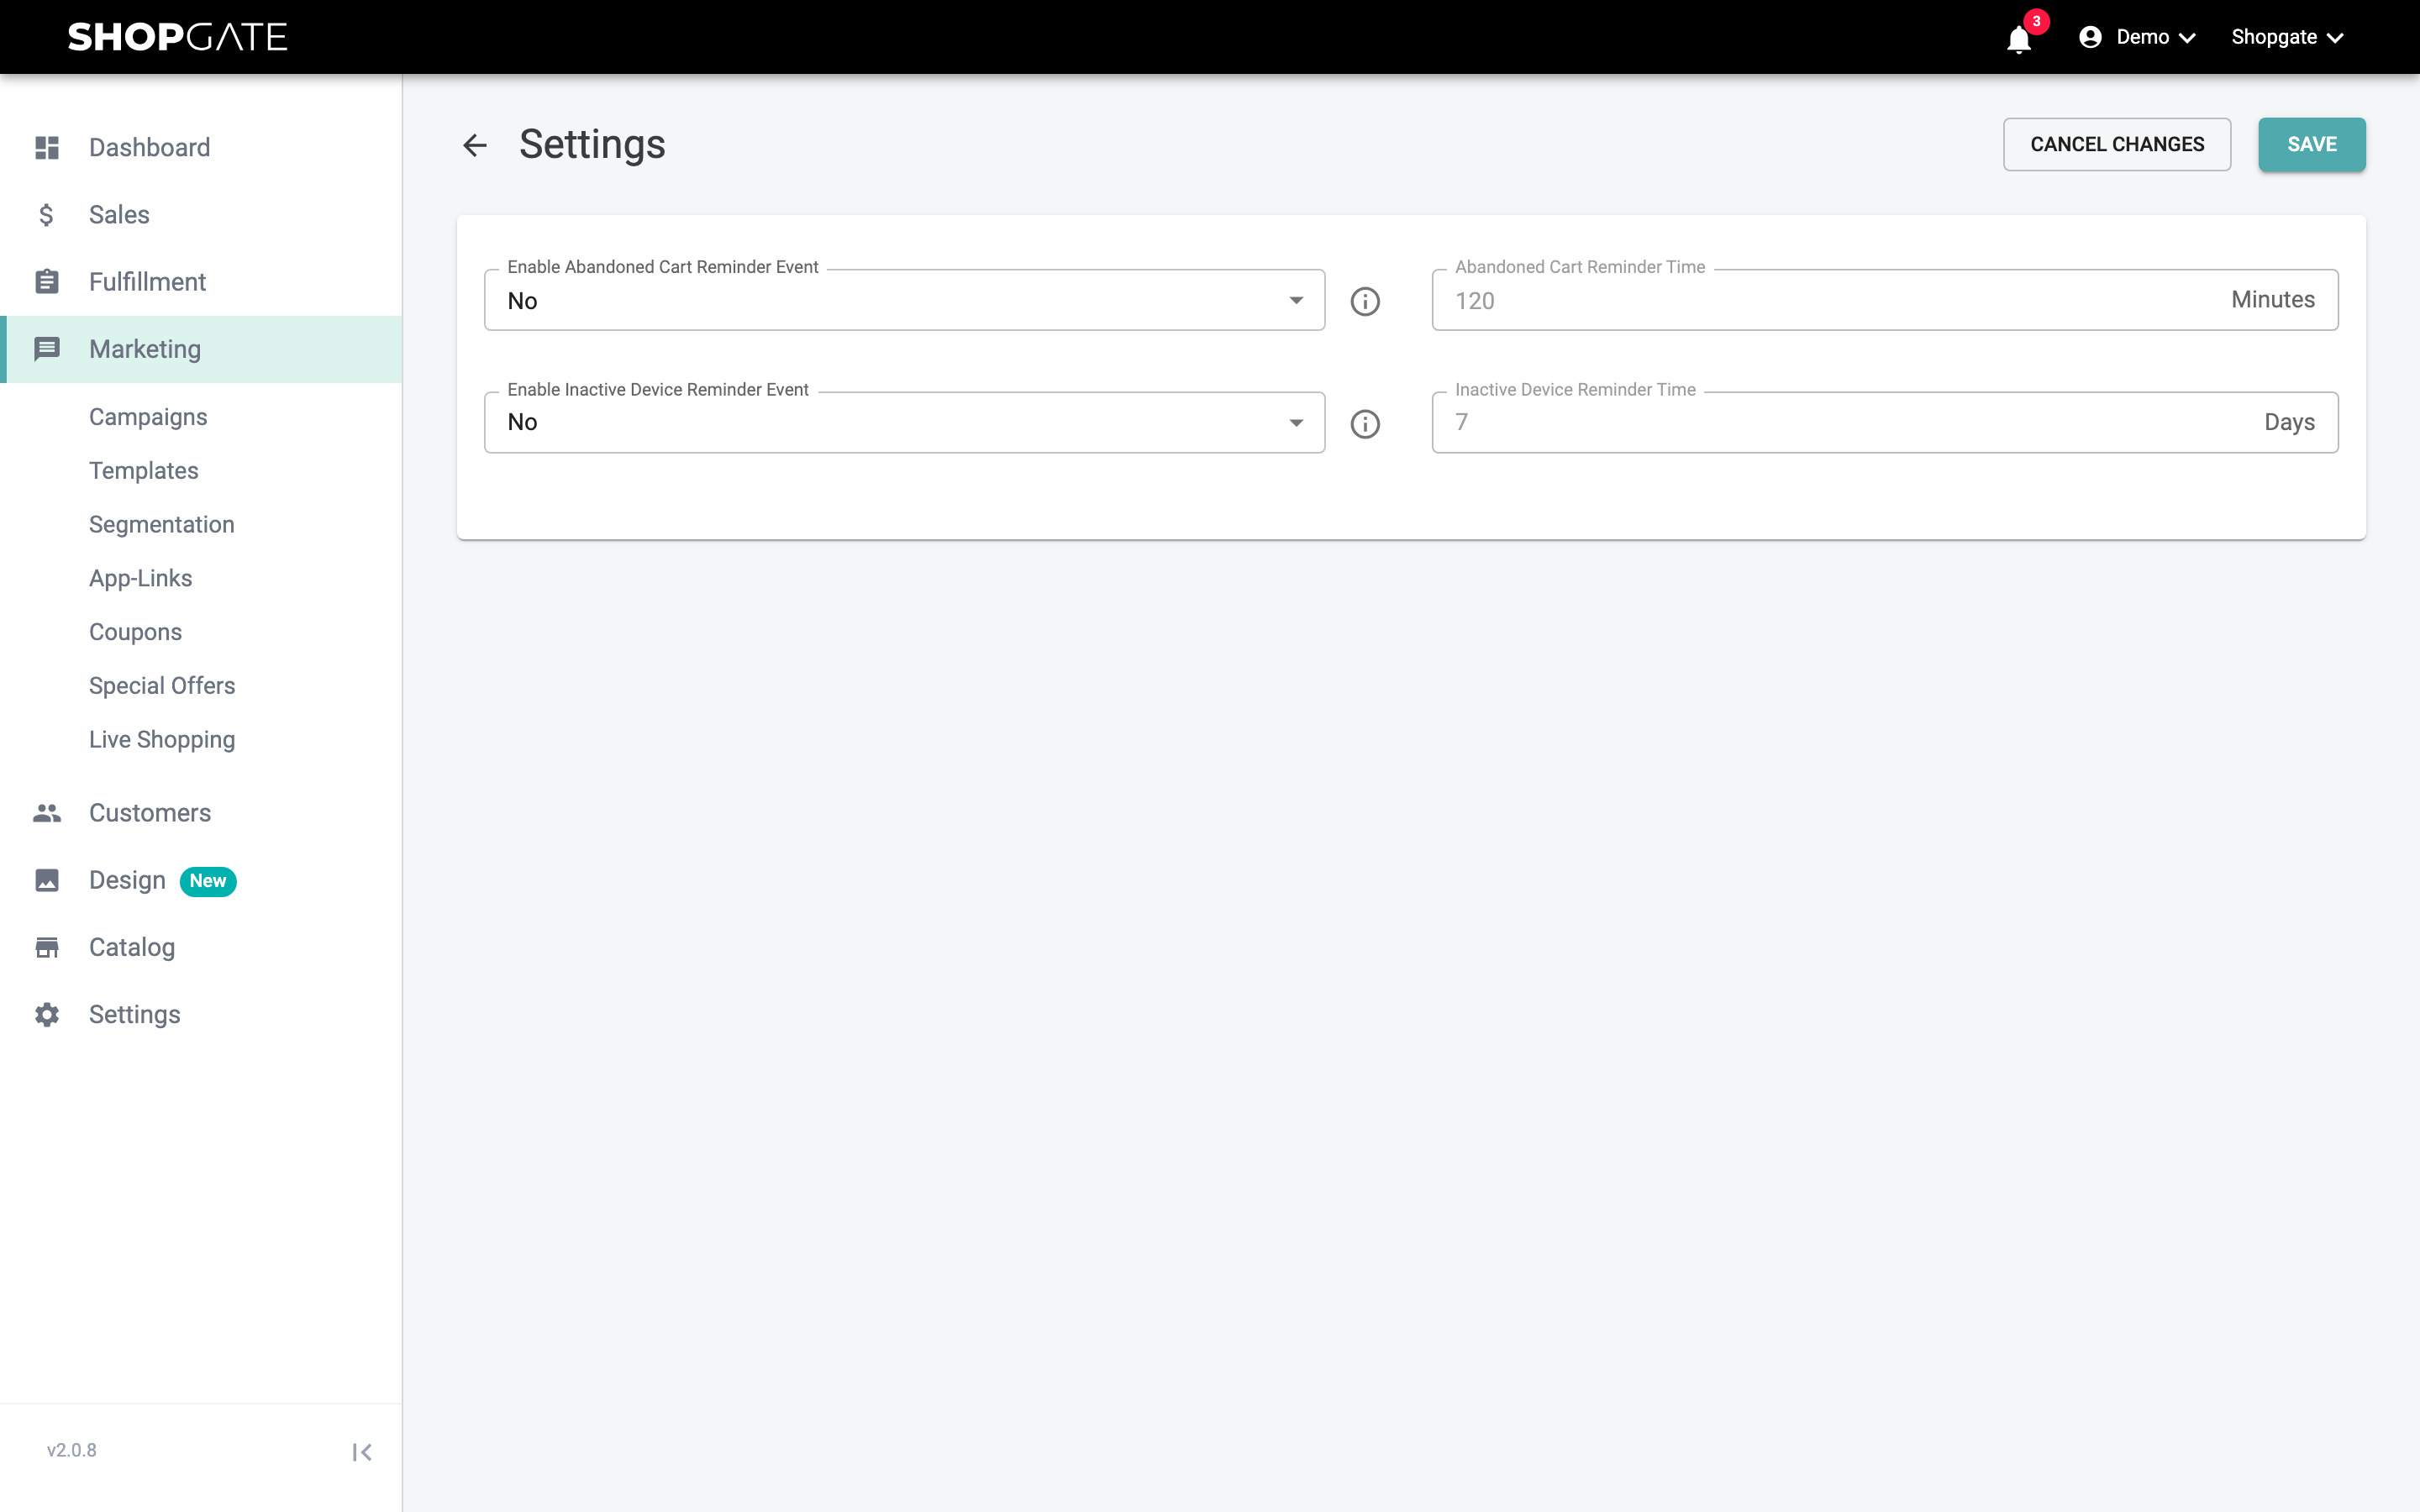Click the Design image icon

click(x=47, y=880)
